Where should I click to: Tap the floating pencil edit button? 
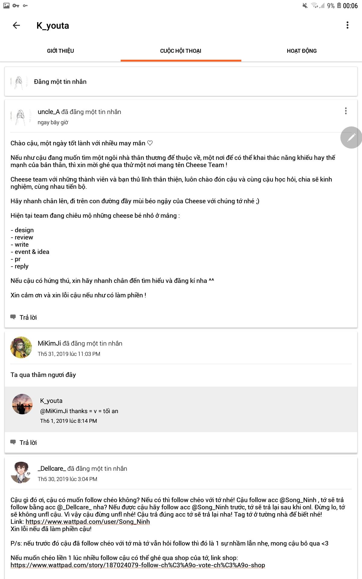pos(351,138)
